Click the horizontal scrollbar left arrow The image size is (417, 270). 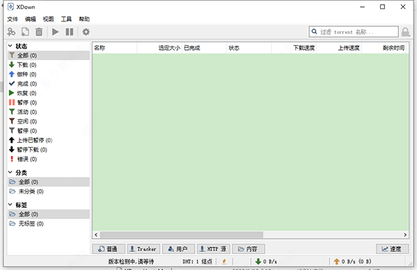point(96,235)
